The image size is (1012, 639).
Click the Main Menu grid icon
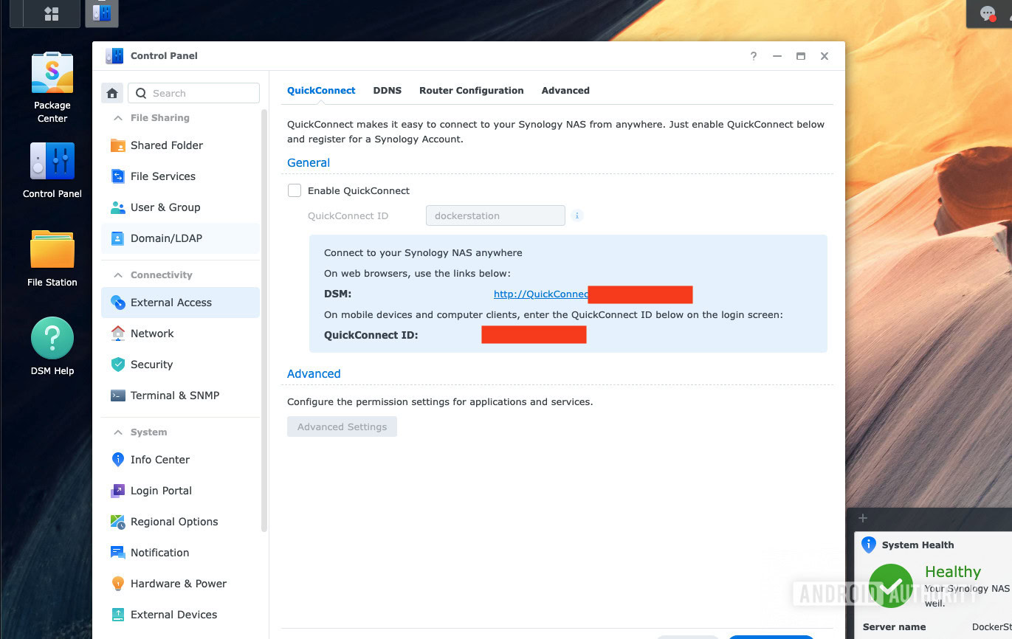click(52, 13)
